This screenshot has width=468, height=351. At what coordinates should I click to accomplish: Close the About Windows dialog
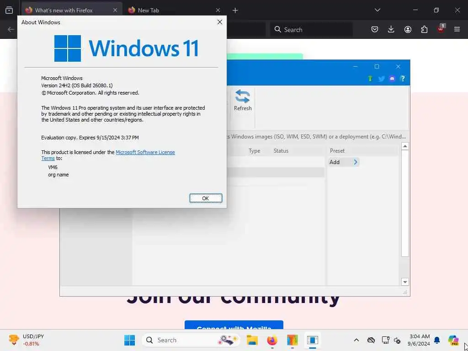coord(220,22)
